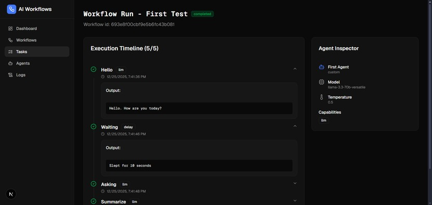Screen dimensions: 432x205
Task: Click the green check icon beside Summarize step
Action: pyautogui.click(x=94, y=201)
